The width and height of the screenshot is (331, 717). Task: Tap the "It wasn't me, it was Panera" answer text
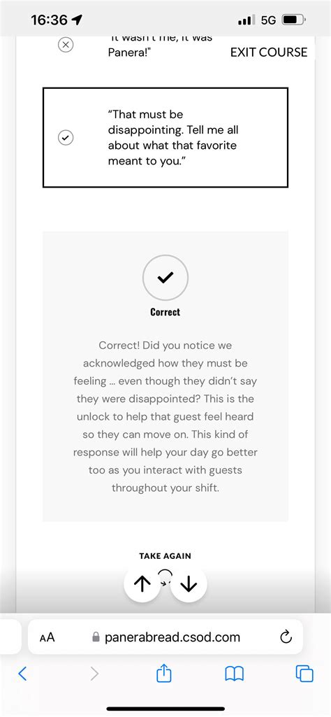160,47
